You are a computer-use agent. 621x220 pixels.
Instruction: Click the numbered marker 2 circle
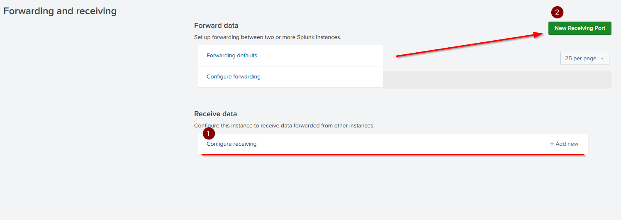(x=557, y=12)
